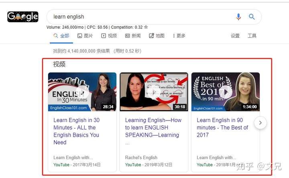Screen dimensions: 289x178
Task: Start voice search with the microphone icon
Action: tap(238, 17)
